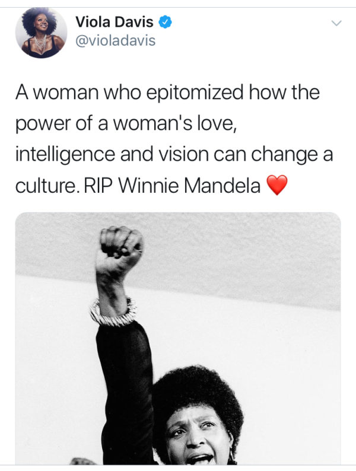Open the attached black-and-white photo

178,338
